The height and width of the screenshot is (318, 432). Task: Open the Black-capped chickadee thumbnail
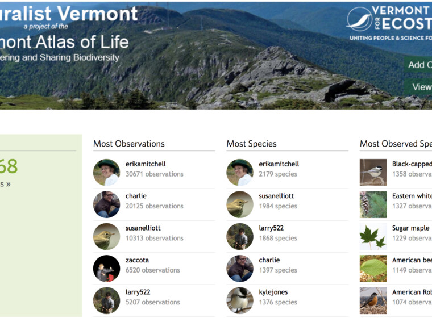[373, 173]
